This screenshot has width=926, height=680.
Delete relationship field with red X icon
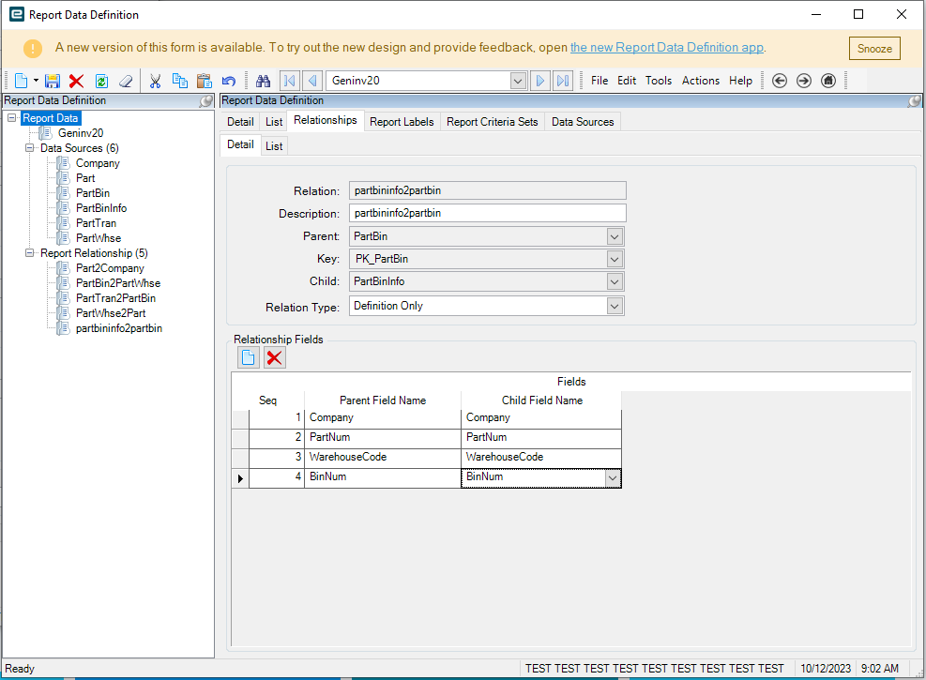pyautogui.click(x=274, y=357)
